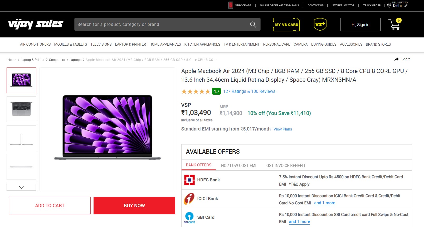Expand SBI Card 'and 1 more' offers
Screen dimensions: 424x227
point(299,222)
